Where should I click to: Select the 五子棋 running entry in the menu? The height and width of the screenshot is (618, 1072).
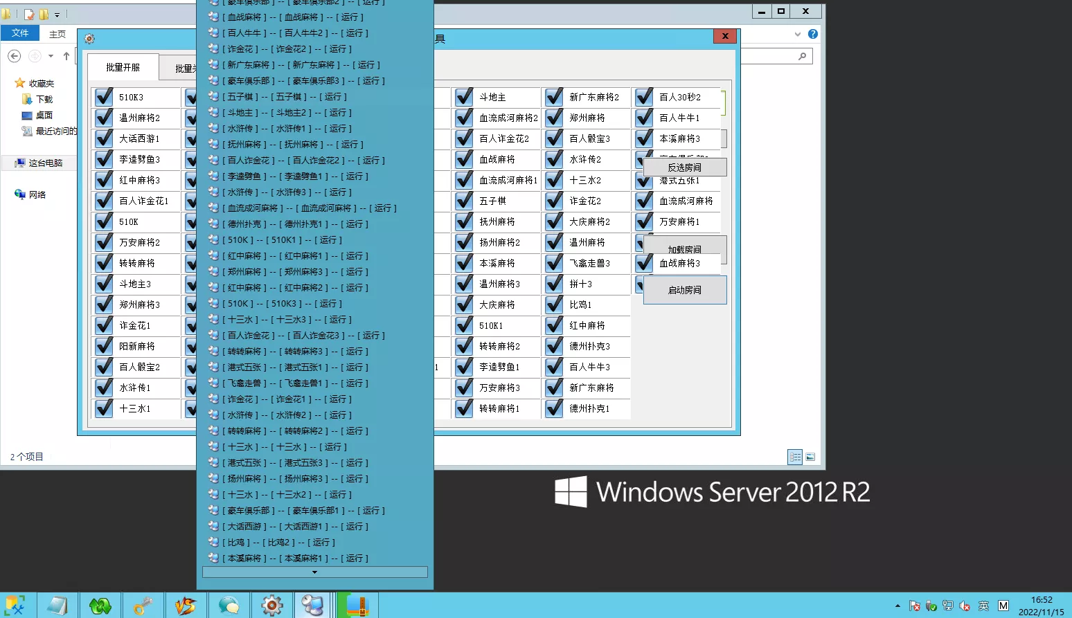pyautogui.click(x=284, y=97)
